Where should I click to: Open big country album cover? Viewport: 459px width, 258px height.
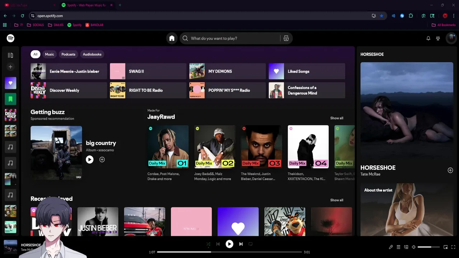coord(56,152)
